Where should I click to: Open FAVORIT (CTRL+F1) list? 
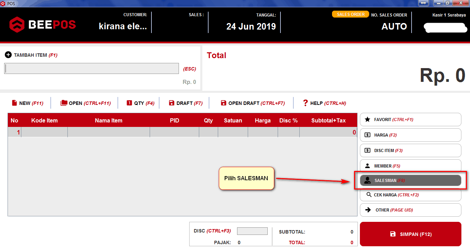point(410,119)
